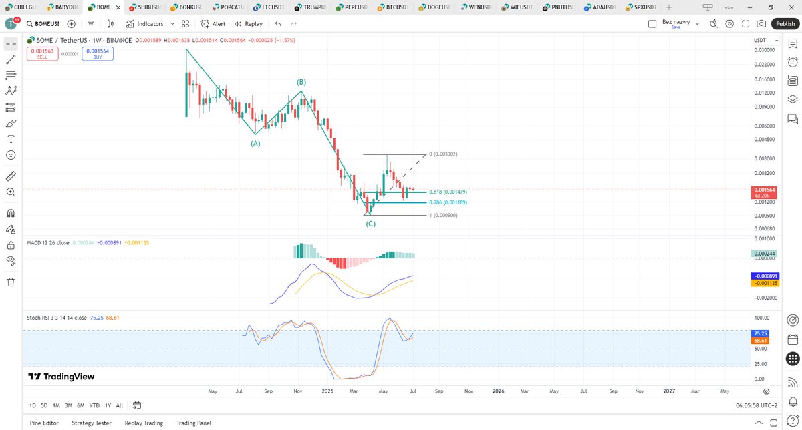Toggle hide all drawings eye icon
This screenshot has height=430, width=802.
click(11, 260)
